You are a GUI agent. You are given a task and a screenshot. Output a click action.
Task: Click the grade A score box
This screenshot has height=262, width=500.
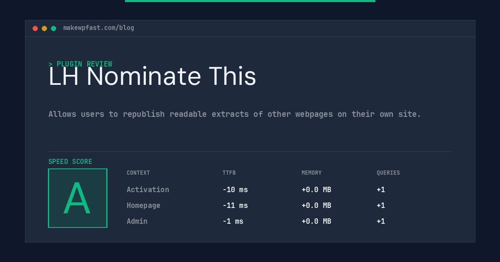click(77, 198)
